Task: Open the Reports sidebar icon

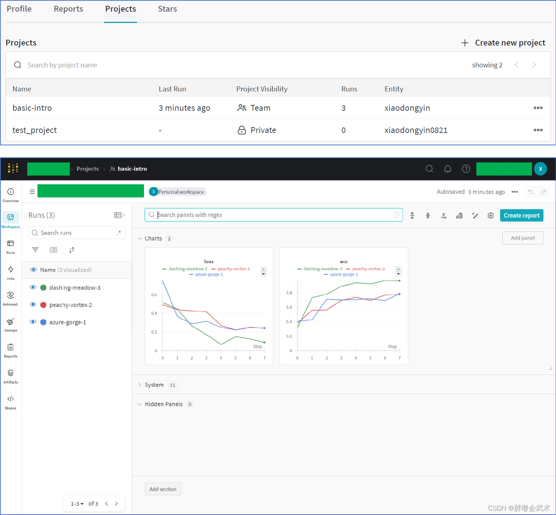Action: [x=11, y=350]
